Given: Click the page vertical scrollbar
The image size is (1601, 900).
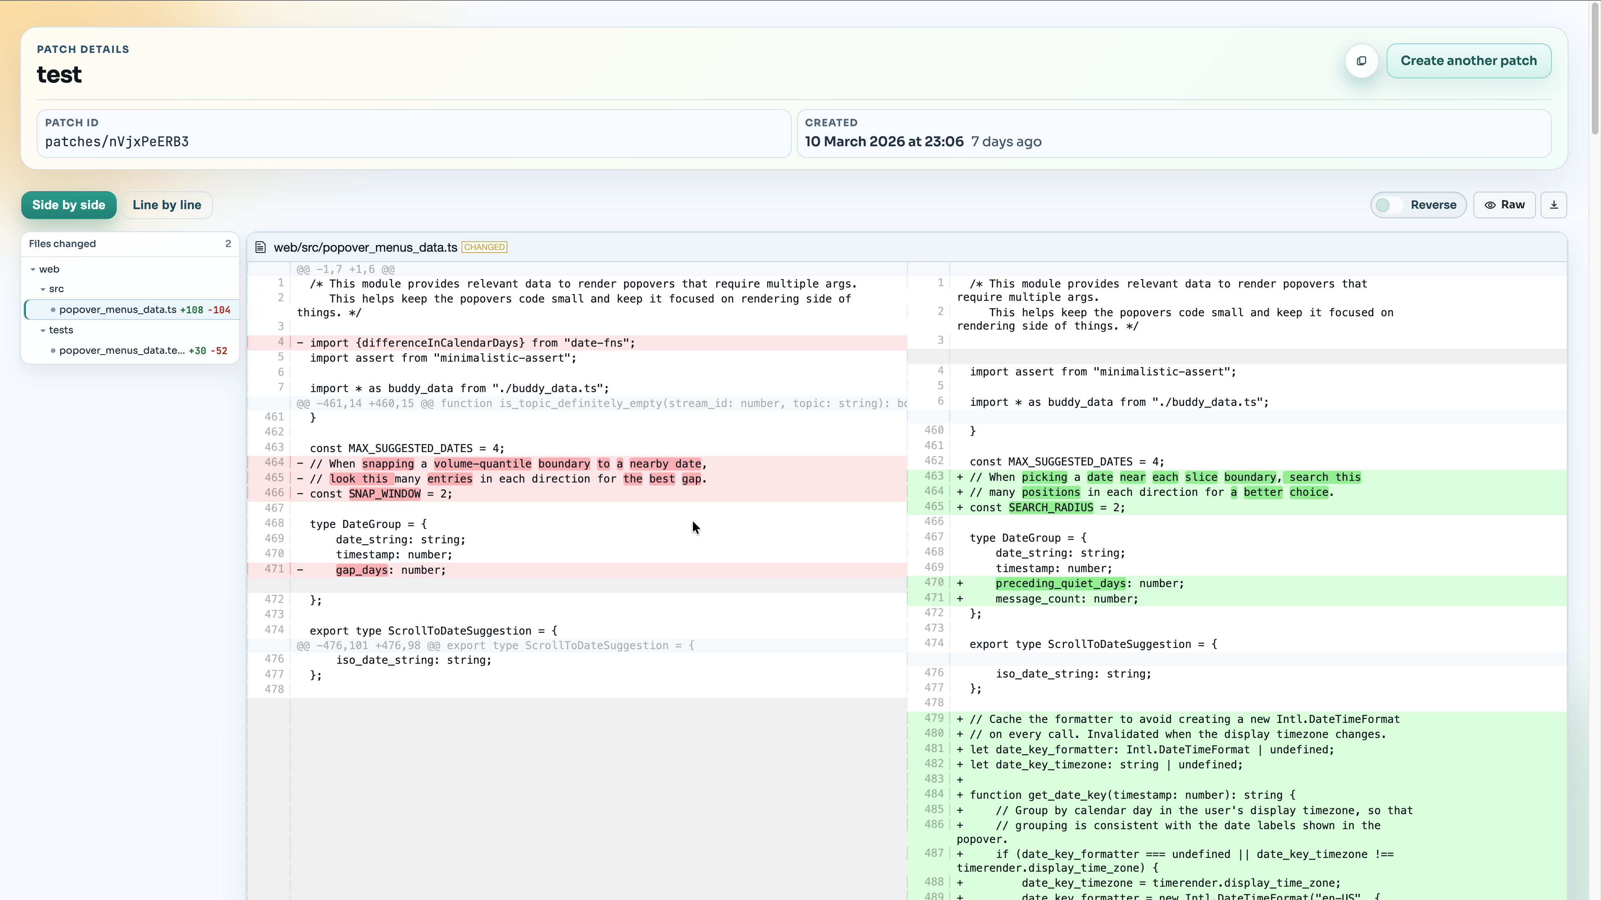Looking at the screenshot, I should click(x=1594, y=68).
